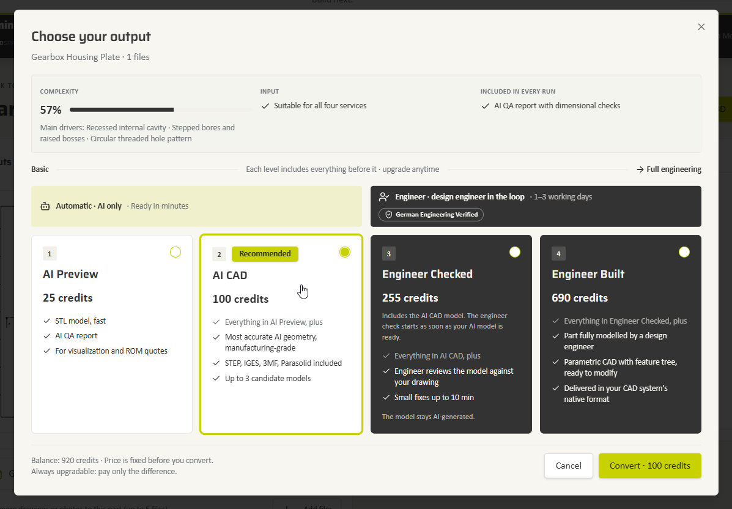Image resolution: width=732 pixels, height=509 pixels.
Task: Click the 255 credits price
Action: click(x=410, y=298)
